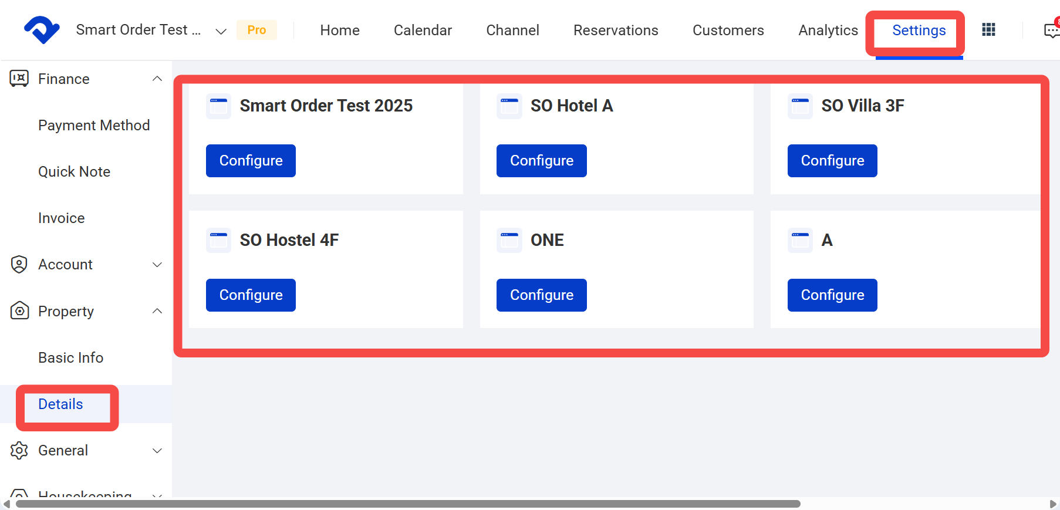Image resolution: width=1060 pixels, height=510 pixels.
Task: Click the scrollbar right arrow
Action: pos(1053,504)
